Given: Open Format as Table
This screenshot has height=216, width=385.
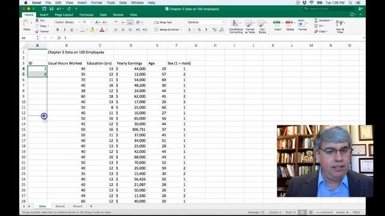Looking at the screenshot, I should pos(250,26).
